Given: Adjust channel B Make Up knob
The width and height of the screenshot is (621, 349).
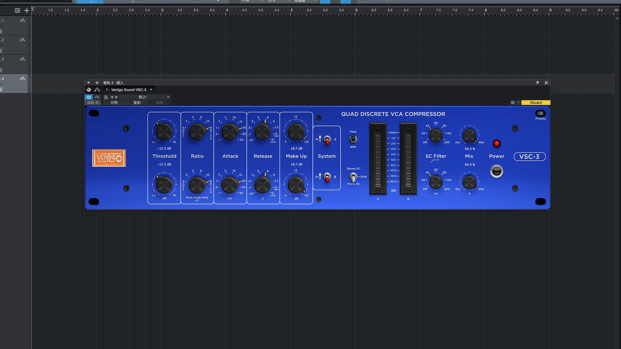Looking at the screenshot, I should pos(296,185).
